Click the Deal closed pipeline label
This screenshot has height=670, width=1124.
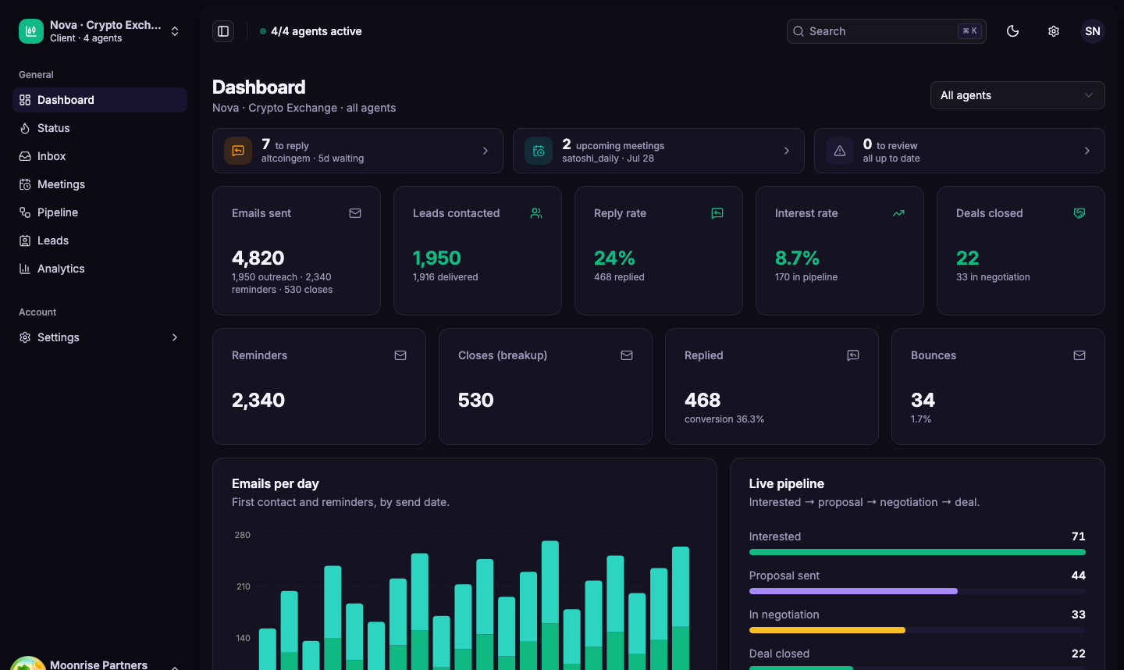tap(779, 654)
